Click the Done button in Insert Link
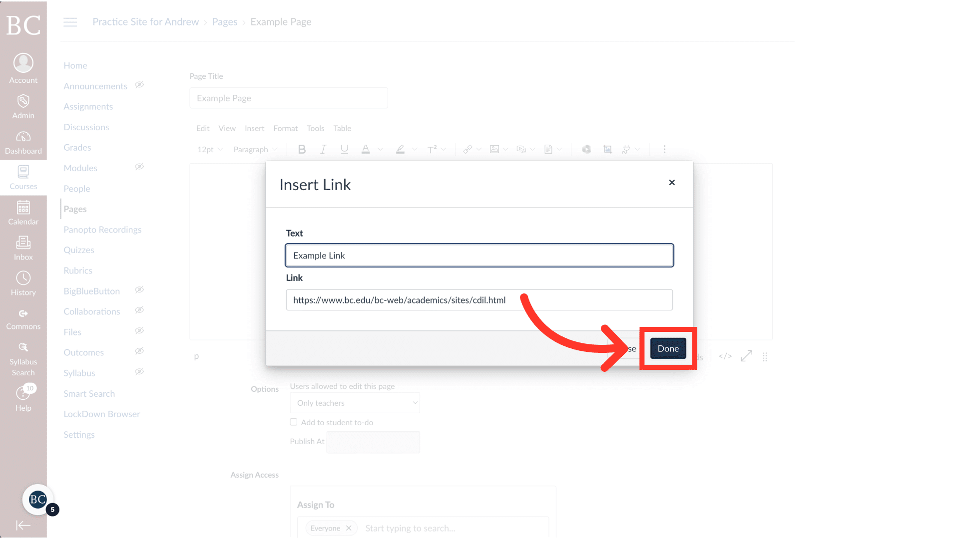The width and height of the screenshot is (959, 539). coord(668,348)
